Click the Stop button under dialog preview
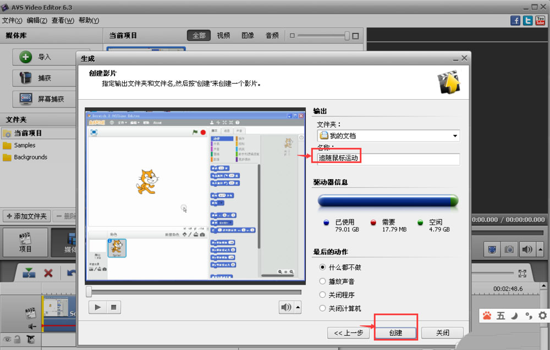This screenshot has height=350, width=550. click(114, 308)
